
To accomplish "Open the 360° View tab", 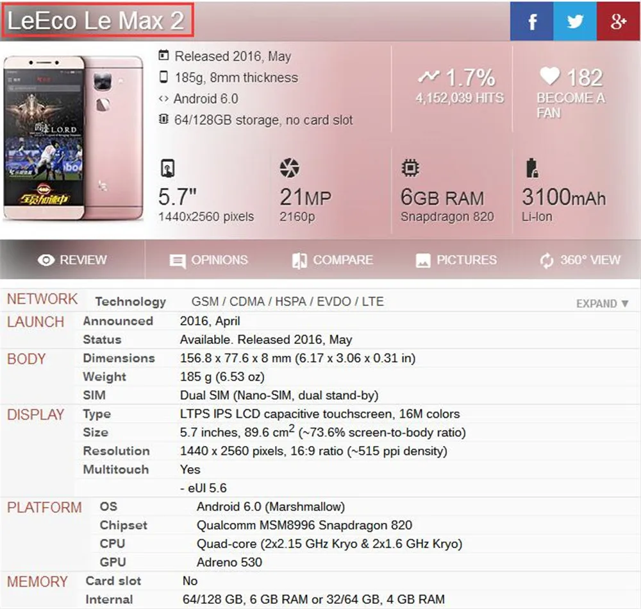I will [579, 260].
